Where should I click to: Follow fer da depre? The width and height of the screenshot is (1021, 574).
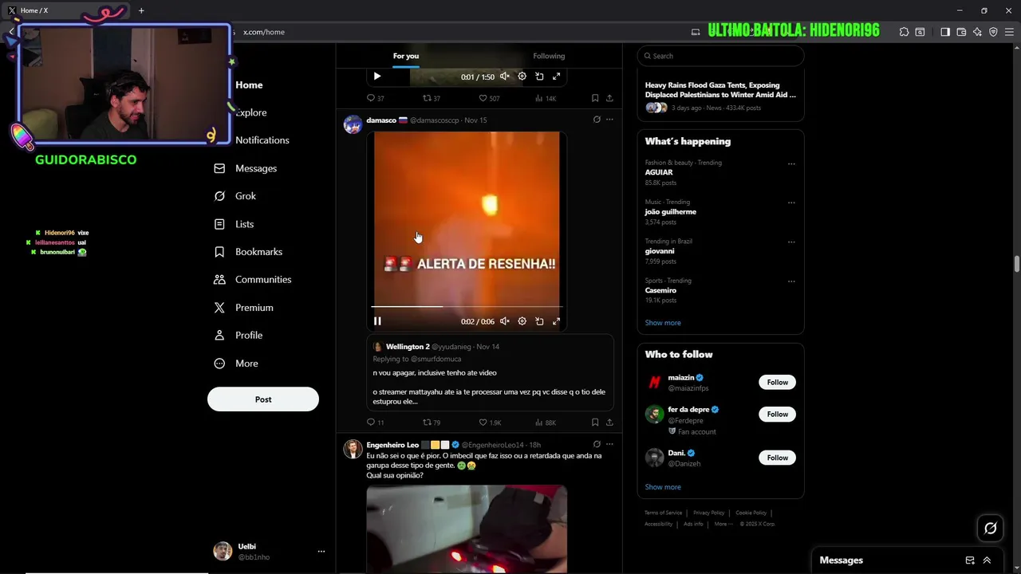click(x=777, y=415)
